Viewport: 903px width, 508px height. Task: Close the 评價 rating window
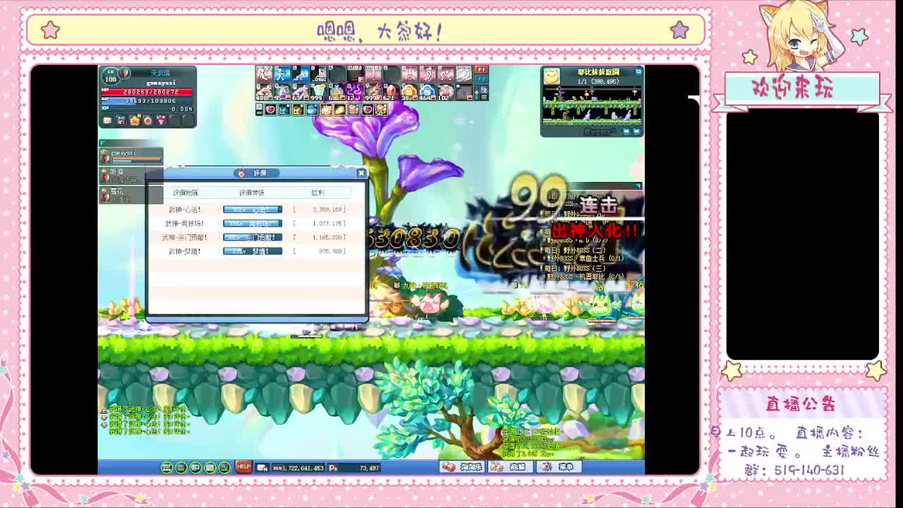(361, 173)
